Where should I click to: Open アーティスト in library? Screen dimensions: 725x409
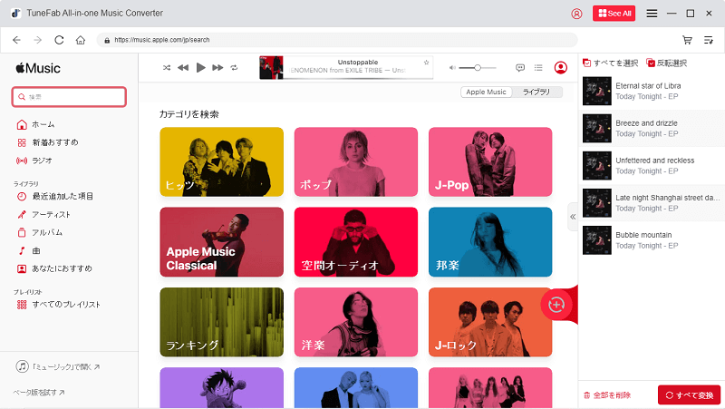point(43,215)
